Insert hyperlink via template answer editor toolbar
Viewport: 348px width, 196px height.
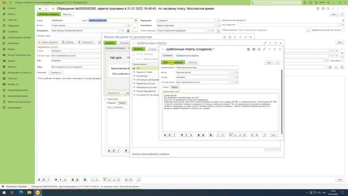click(264, 135)
